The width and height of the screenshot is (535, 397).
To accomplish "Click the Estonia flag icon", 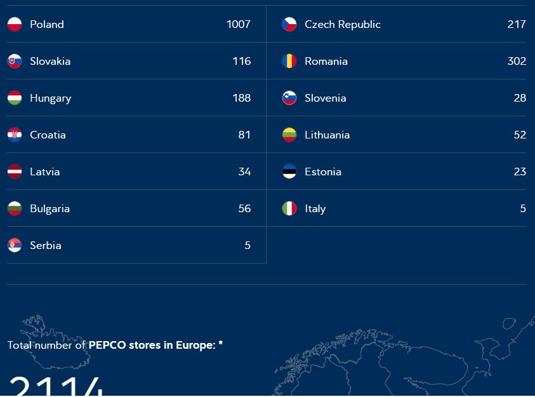I will pyautogui.click(x=289, y=172).
